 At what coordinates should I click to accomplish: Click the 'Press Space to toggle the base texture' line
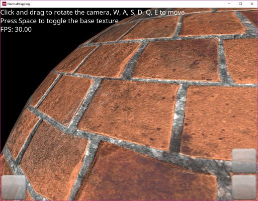click(x=59, y=21)
